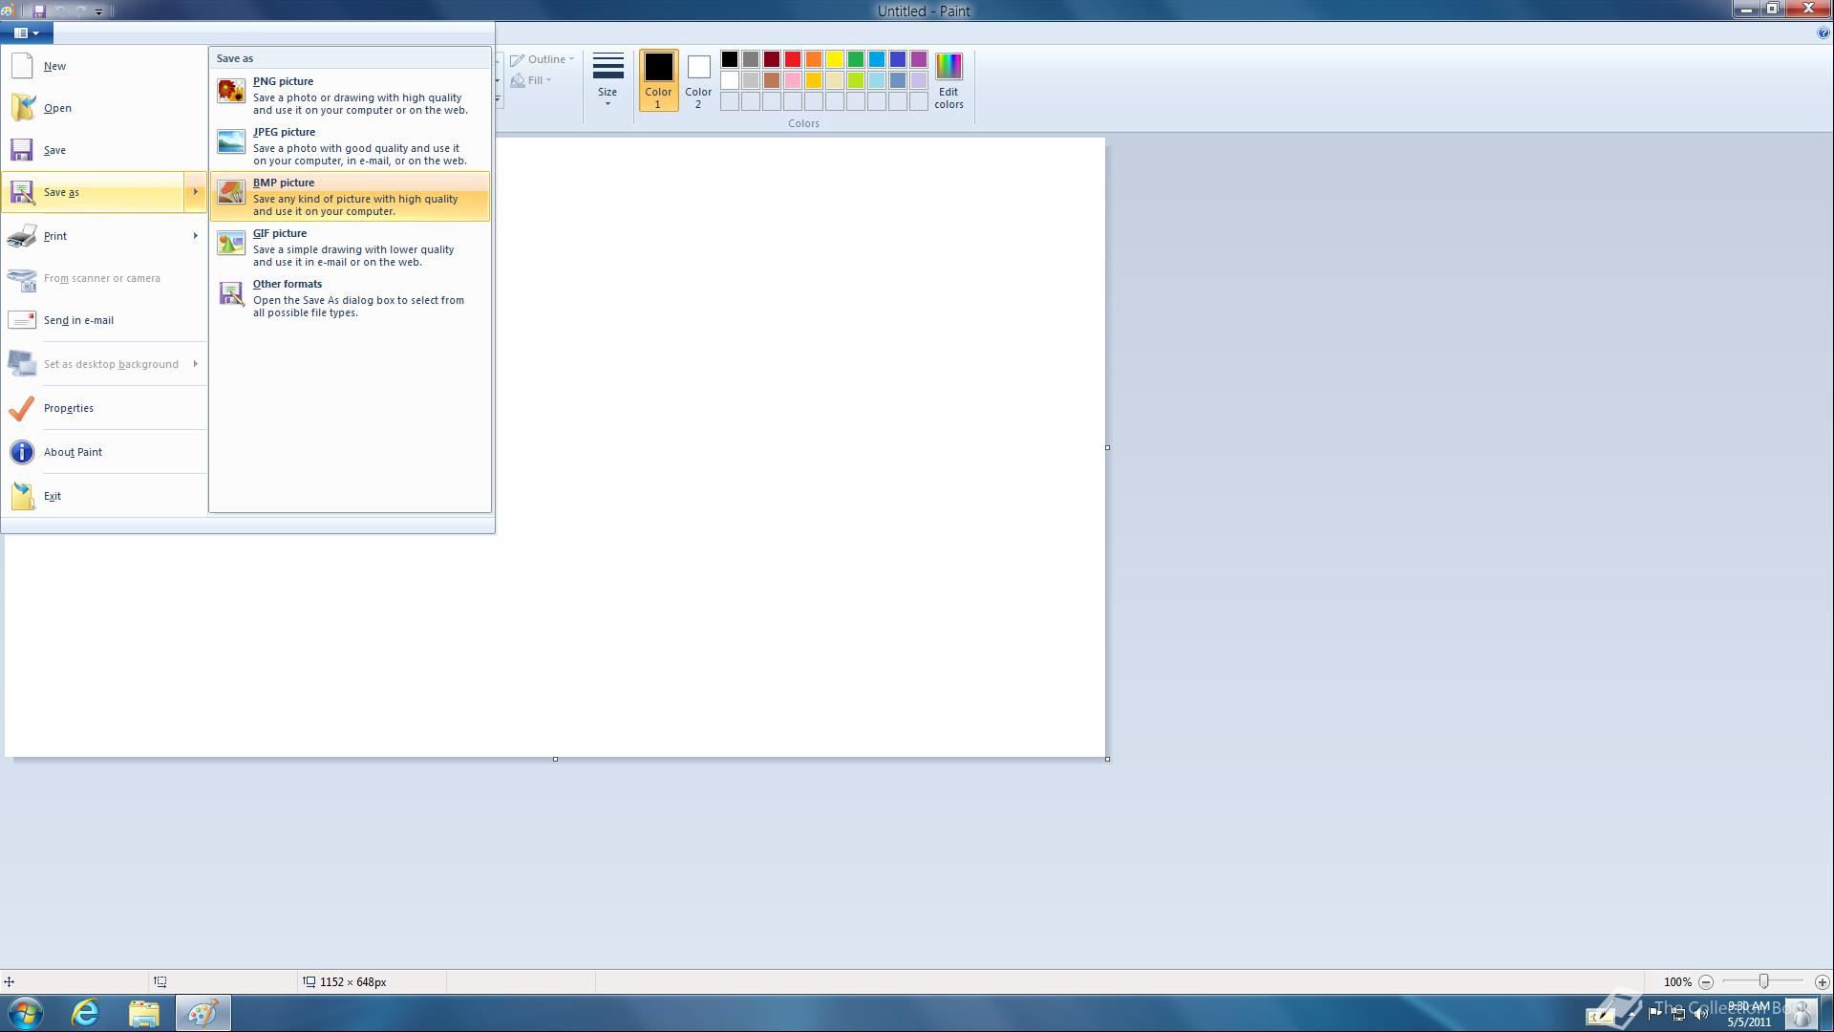Select the lavender palette swatch
Image resolution: width=1834 pixels, height=1032 pixels.
[x=919, y=80]
